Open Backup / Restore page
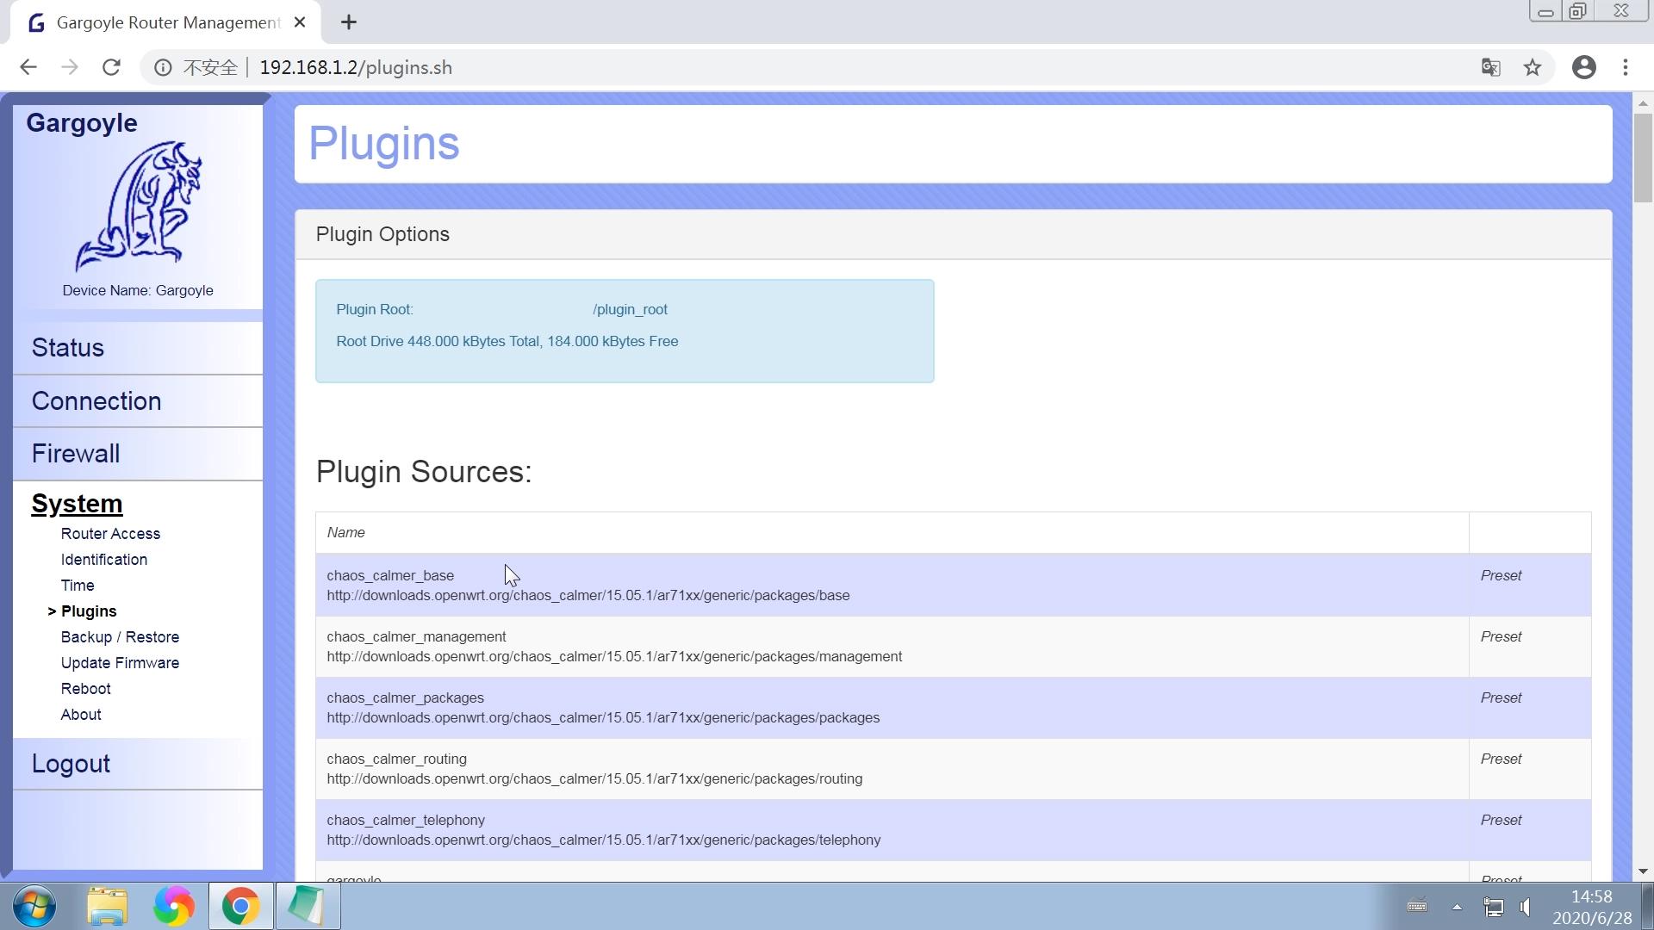This screenshot has width=1654, height=930. [120, 637]
